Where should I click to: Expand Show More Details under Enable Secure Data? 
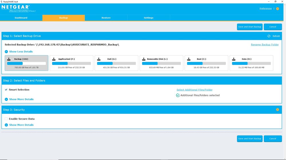[x=19, y=125]
